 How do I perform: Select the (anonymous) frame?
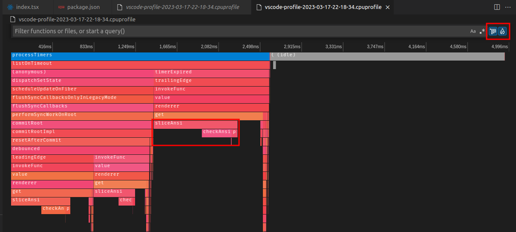pyautogui.click(x=82, y=73)
